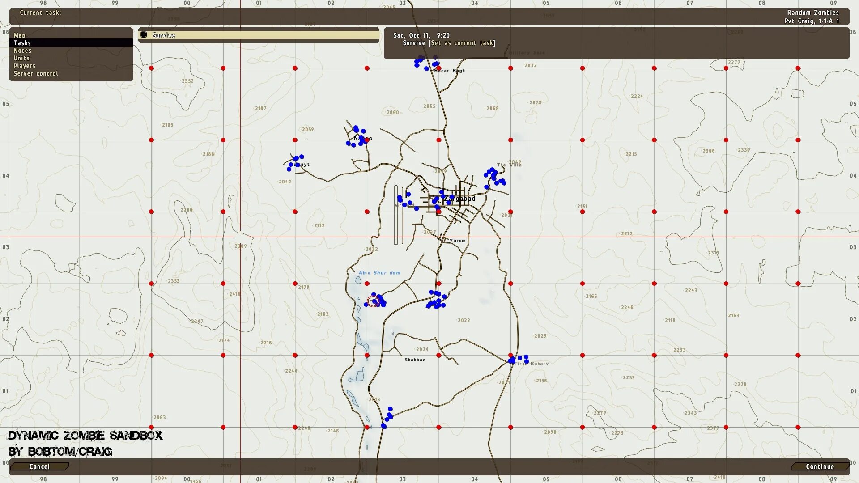This screenshot has width=859, height=483.
Task: Open the Notes section
Action: [x=22, y=51]
